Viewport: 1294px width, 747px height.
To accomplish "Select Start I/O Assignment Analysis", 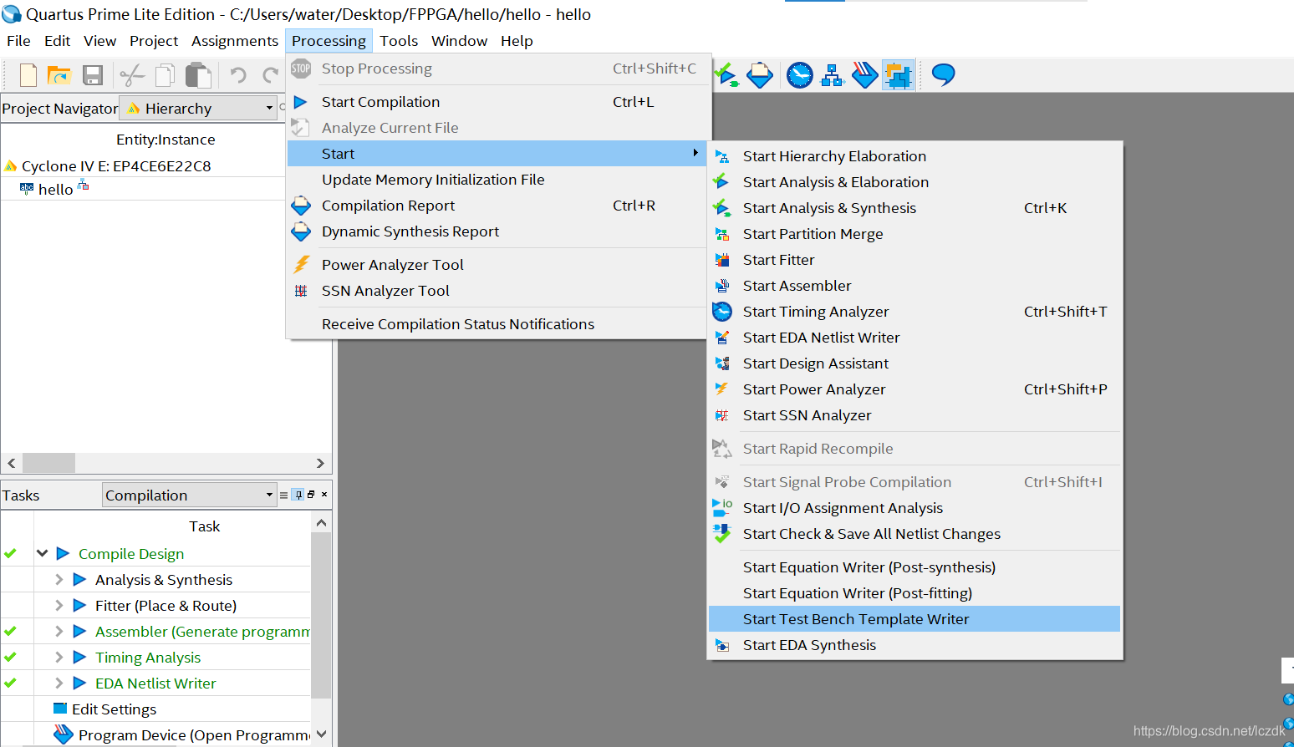I will (x=914, y=508).
